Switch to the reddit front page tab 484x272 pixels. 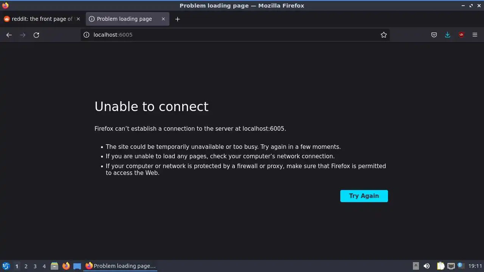tap(42, 19)
